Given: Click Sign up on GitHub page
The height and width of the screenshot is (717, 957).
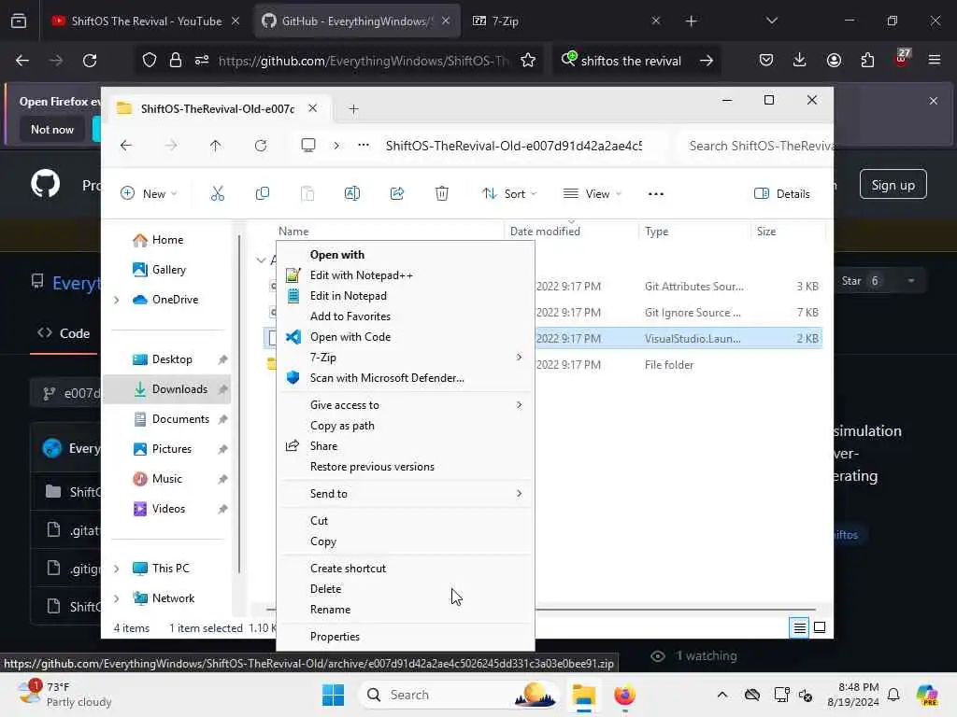Looking at the screenshot, I should pyautogui.click(x=893, y=185).
